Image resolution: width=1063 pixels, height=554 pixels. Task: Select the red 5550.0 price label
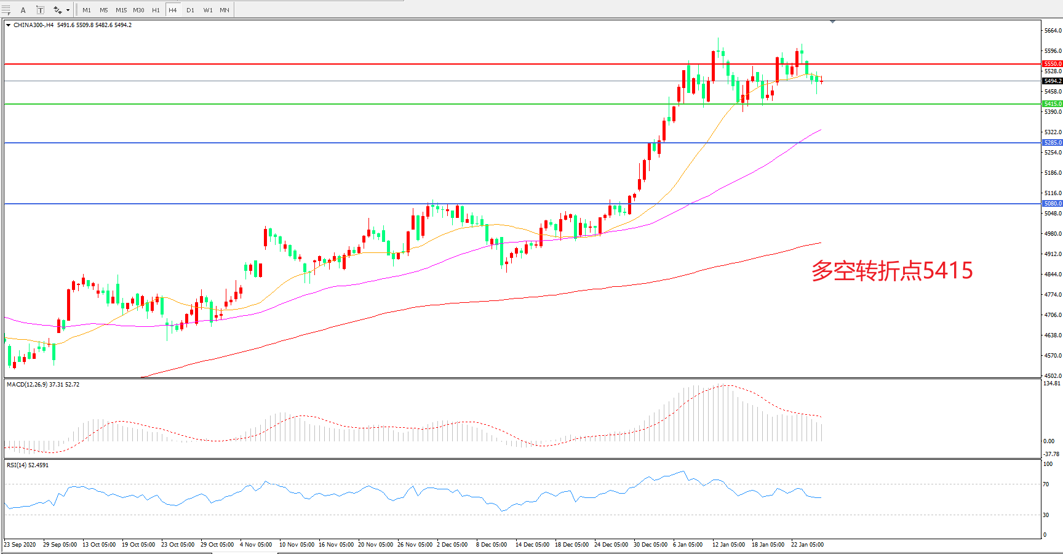pyautogui.click(x=1052, y=63)
